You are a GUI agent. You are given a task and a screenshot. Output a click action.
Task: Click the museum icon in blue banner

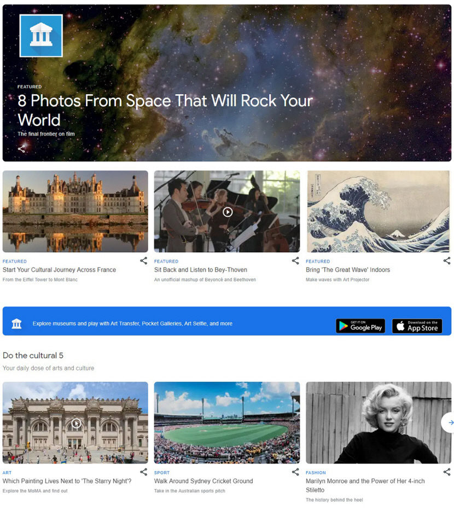16,323
